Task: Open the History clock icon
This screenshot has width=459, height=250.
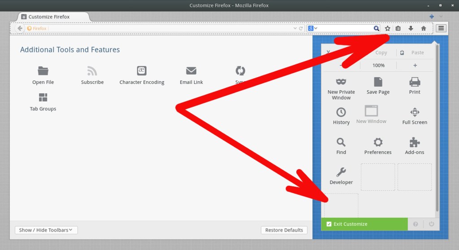Action: pos(341,112)
